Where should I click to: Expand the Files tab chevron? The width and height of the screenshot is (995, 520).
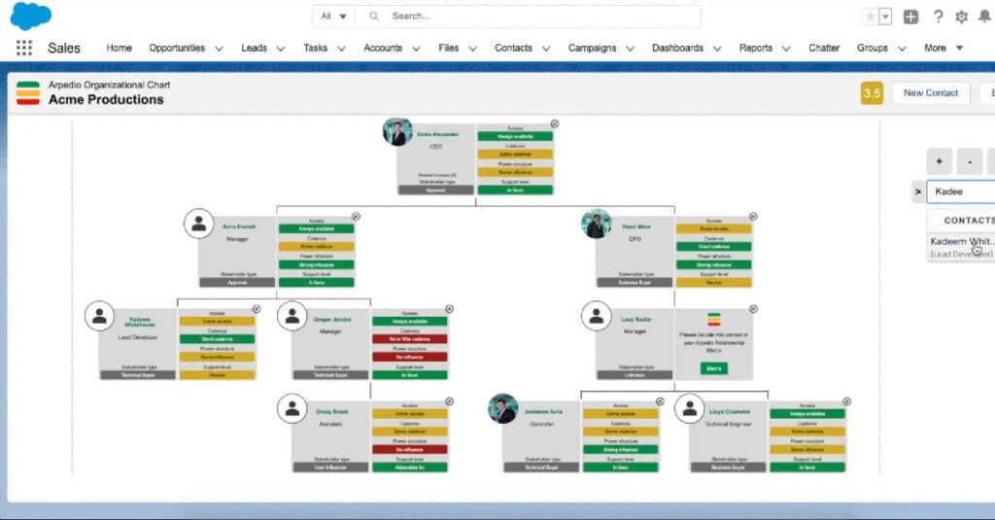pos(472,49)
